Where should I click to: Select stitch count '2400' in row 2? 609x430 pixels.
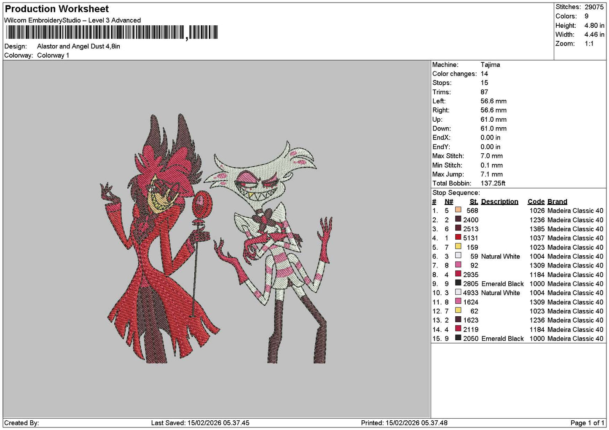click(471, 220)
